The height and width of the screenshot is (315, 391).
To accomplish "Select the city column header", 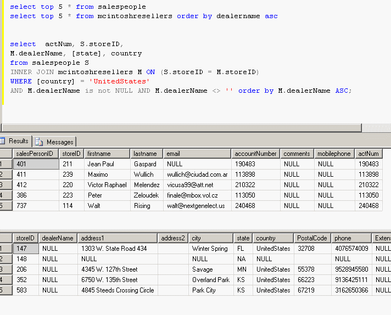I will point(211,238).
